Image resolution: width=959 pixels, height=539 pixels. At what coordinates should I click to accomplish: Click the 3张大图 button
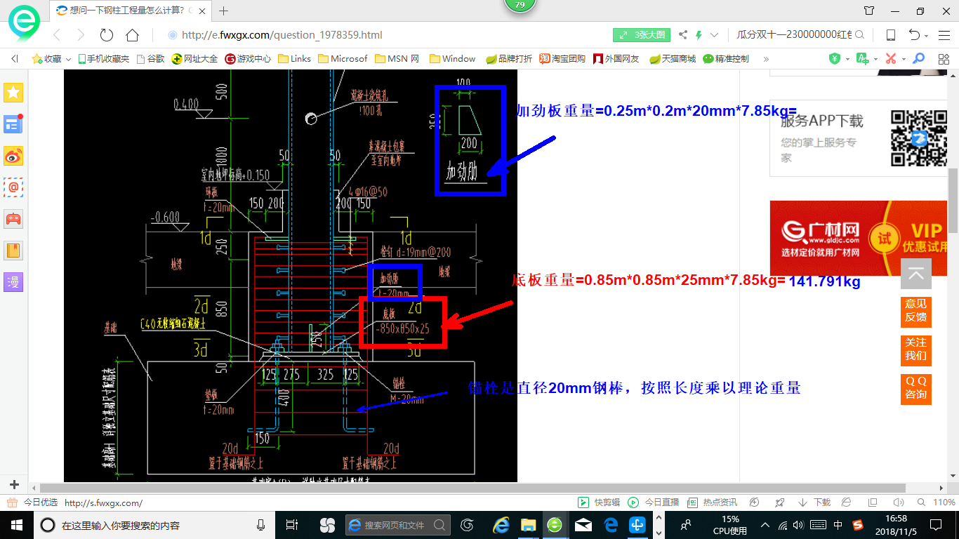tap(642, 35)
